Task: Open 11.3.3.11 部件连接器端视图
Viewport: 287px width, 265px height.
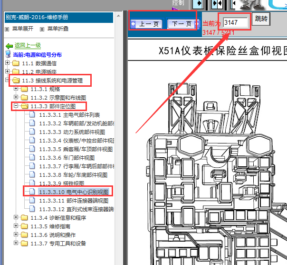Action: pos(74,201)
